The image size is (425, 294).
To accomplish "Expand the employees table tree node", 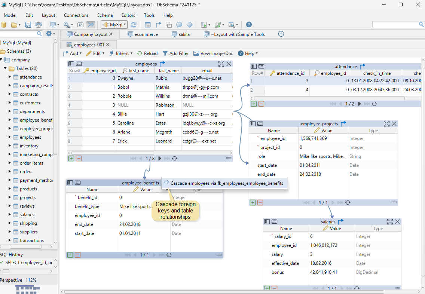I will click(9, 137).
